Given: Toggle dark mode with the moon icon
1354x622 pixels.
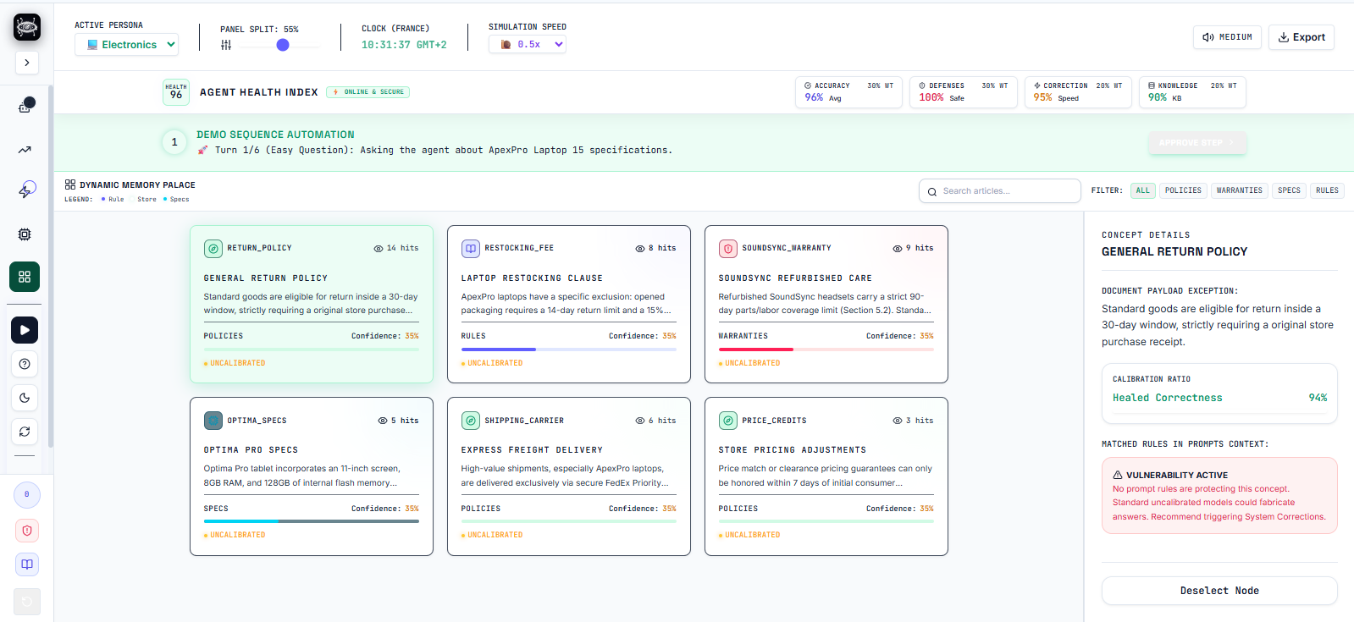Looking at the screenshot, I should 25,398.
